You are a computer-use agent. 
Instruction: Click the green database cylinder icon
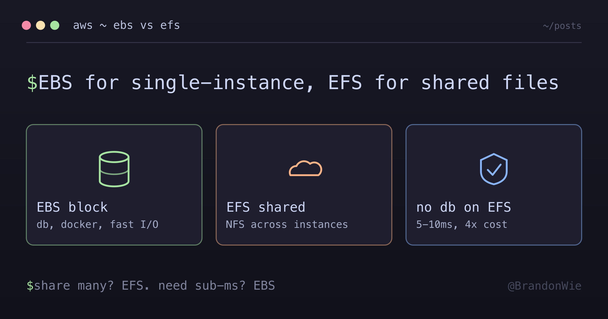(x=114, y=169)
